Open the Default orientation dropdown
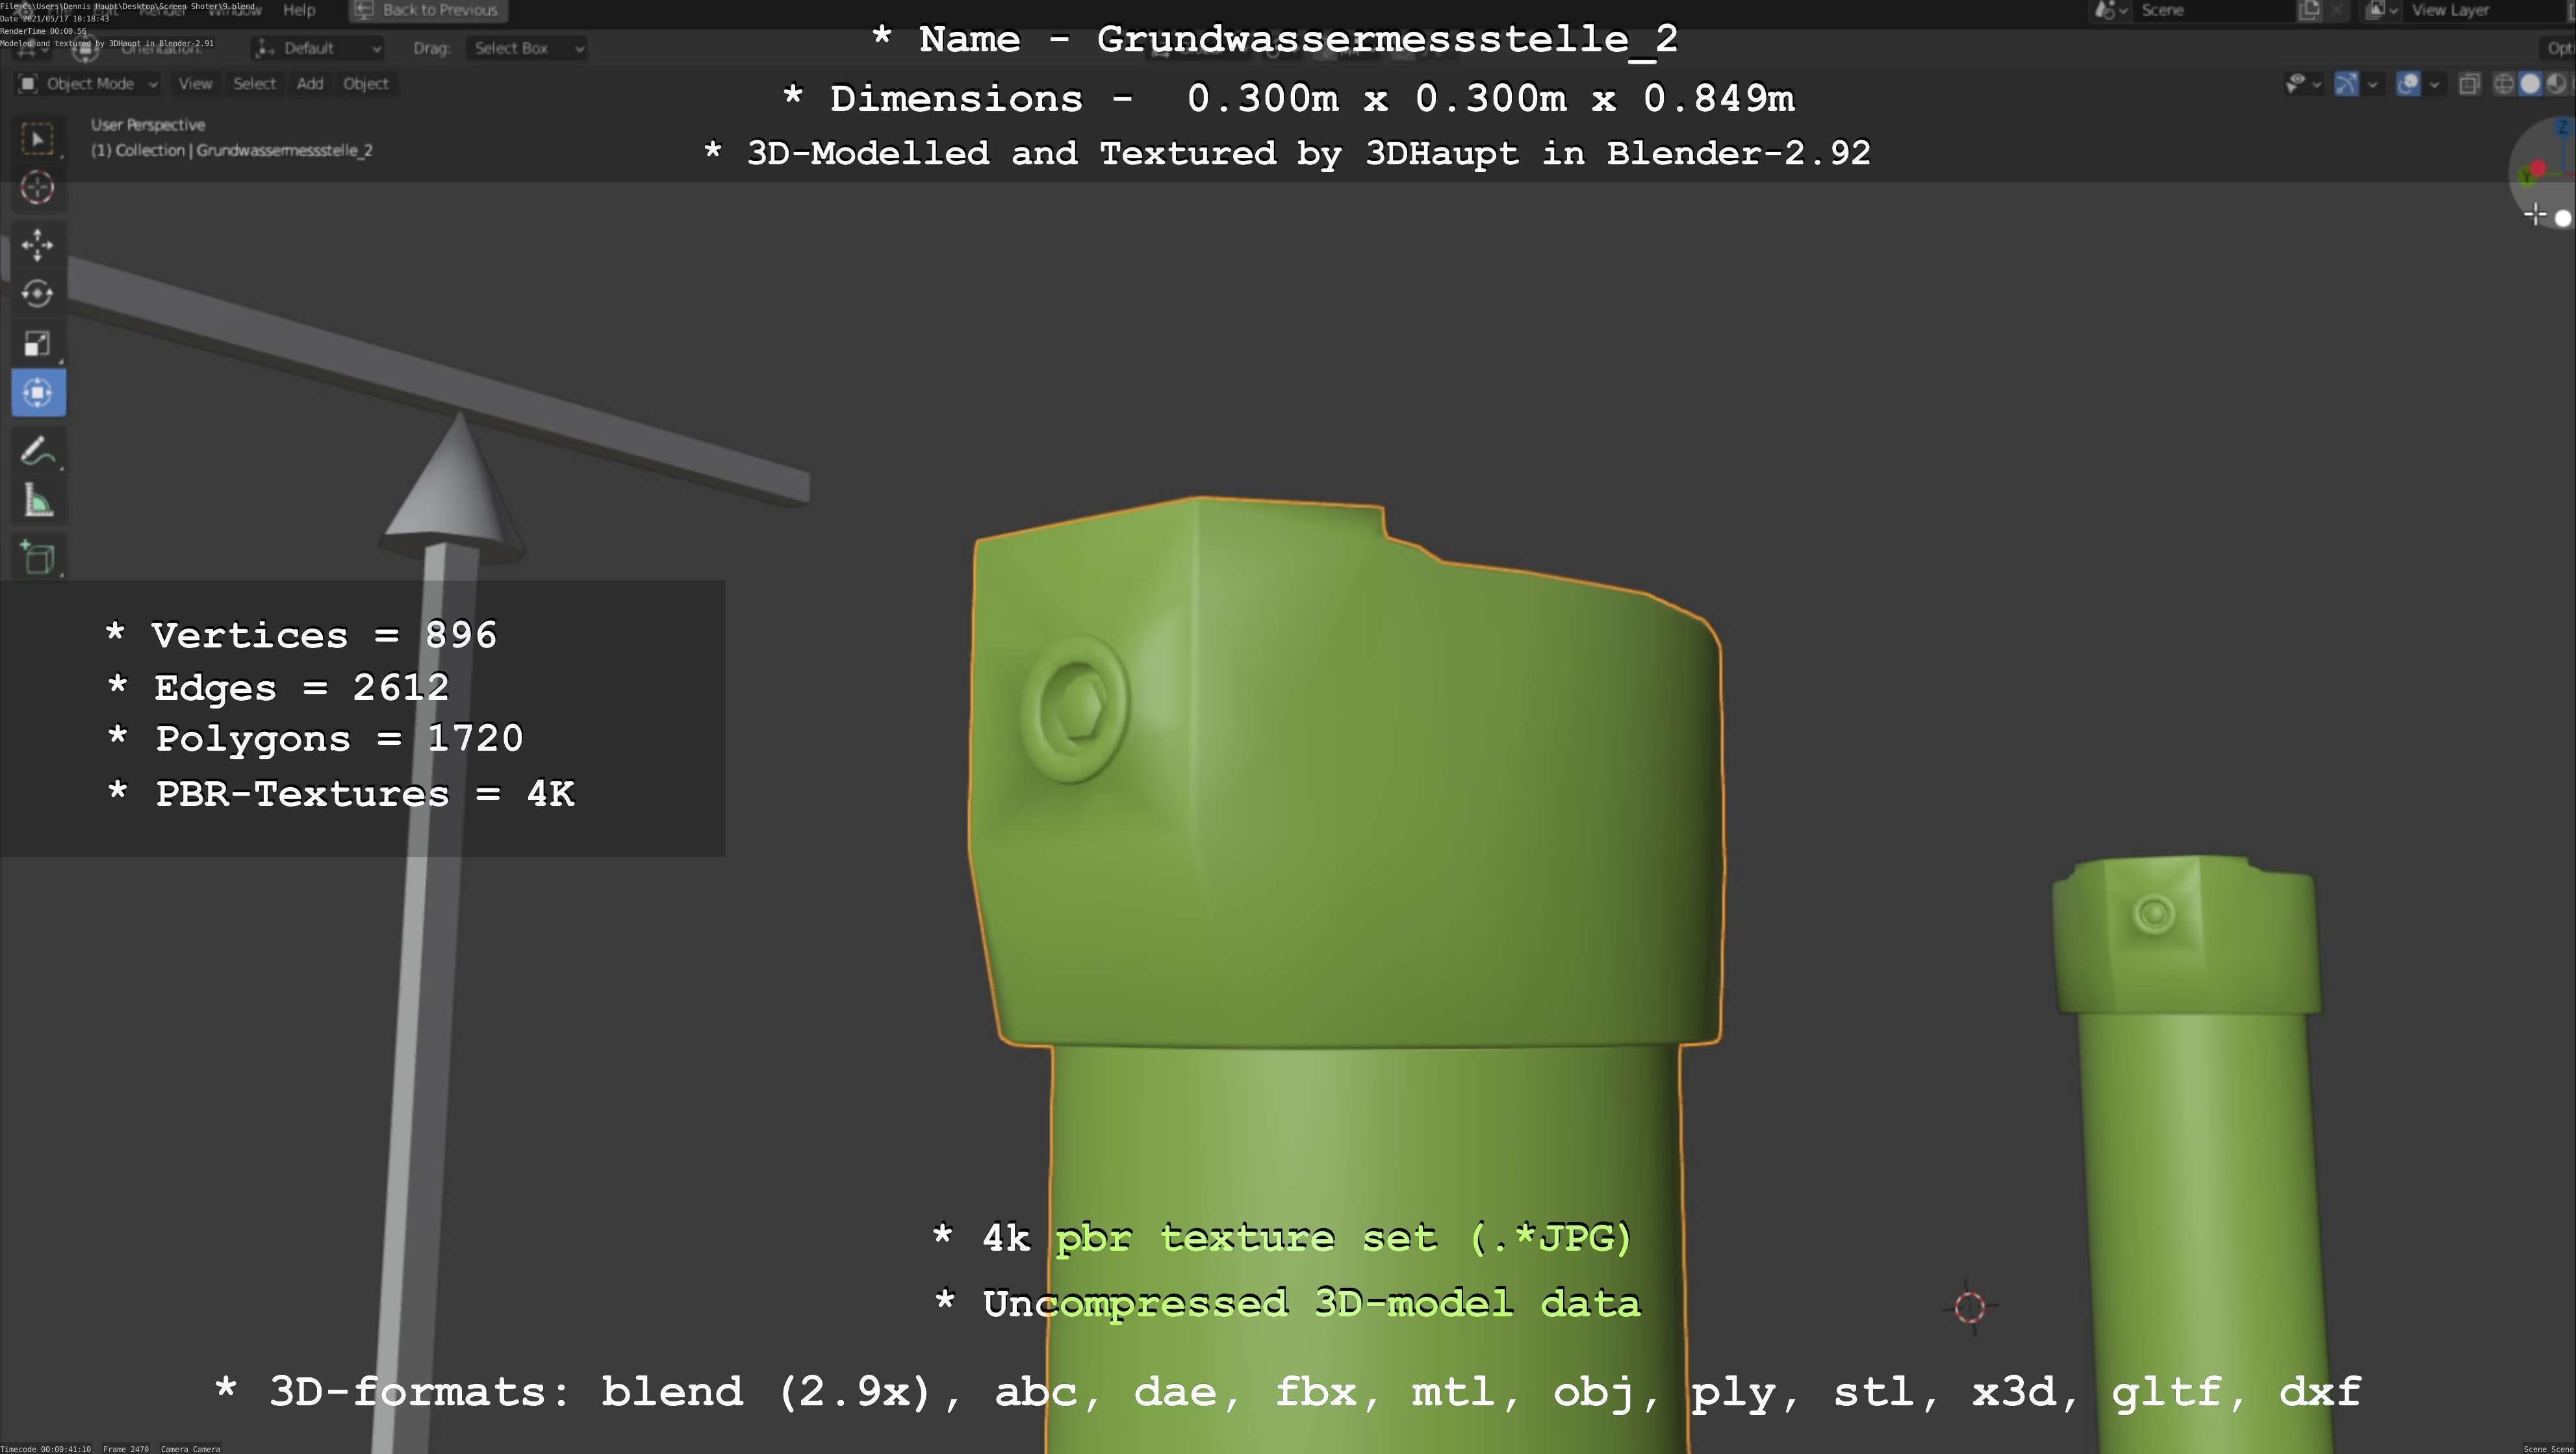This screenshot has width=2576, height=1454. point(318,48)
